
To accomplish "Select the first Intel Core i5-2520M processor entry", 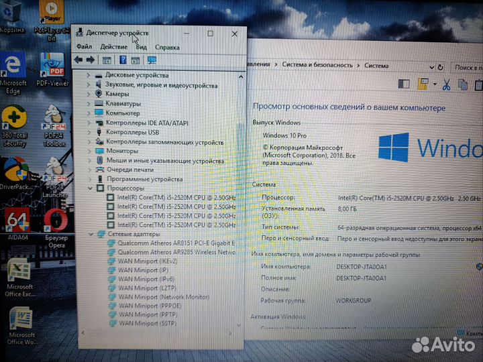I will point(176,198).
